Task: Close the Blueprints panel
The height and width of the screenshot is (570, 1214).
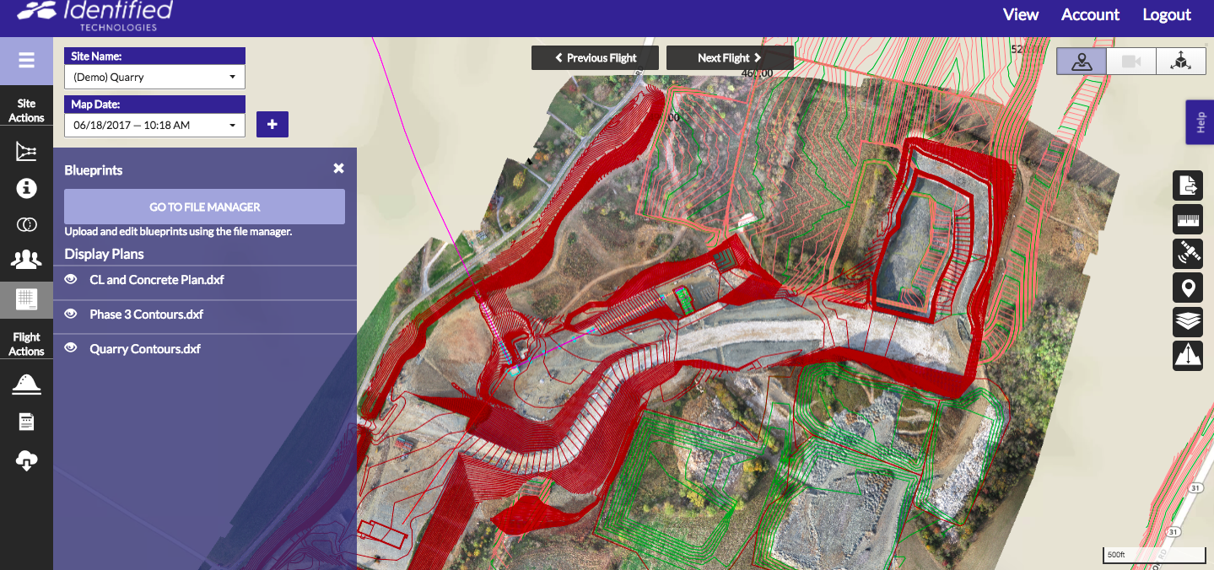Action: [x=338, y=169]
